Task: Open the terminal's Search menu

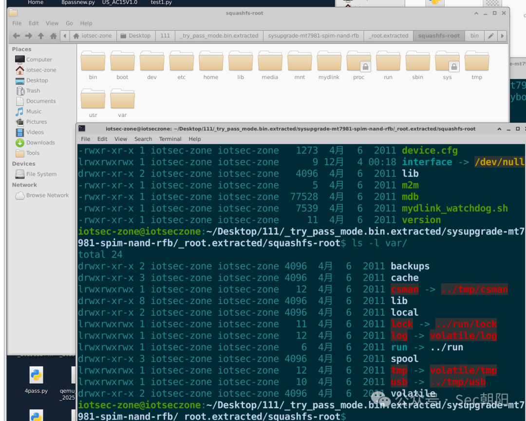Action: [143, 139]
